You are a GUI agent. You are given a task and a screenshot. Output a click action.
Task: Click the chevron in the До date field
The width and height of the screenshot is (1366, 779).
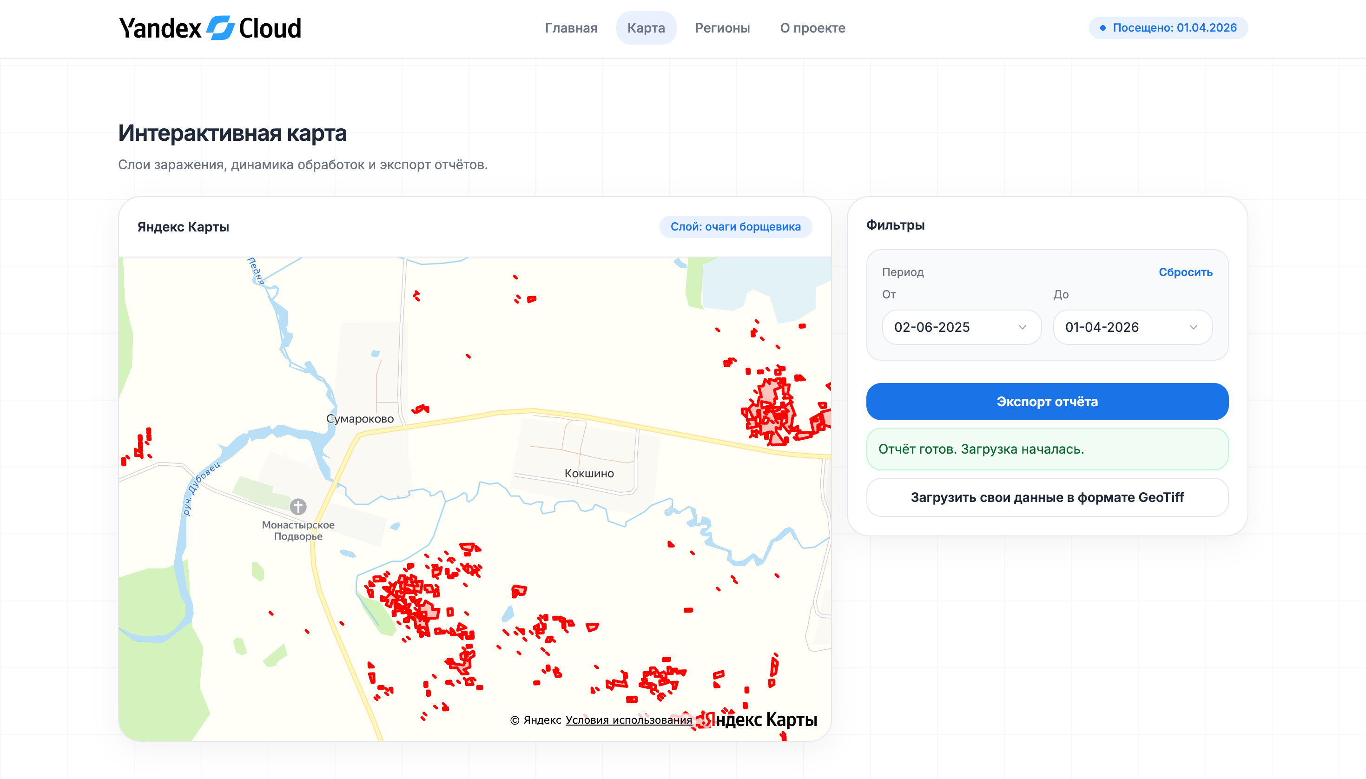(1193, 327)
